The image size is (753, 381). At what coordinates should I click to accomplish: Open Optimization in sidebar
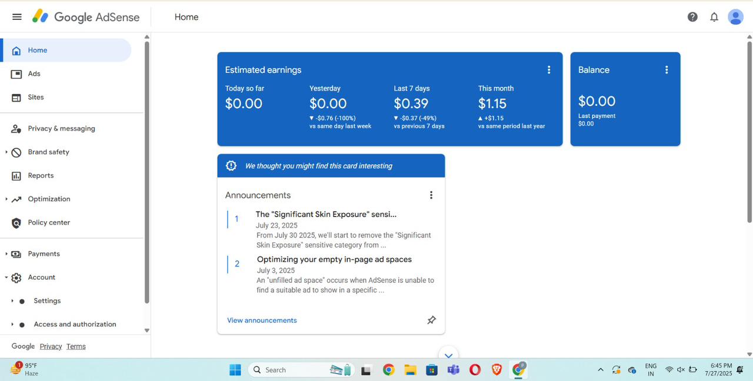pos(49,199)
